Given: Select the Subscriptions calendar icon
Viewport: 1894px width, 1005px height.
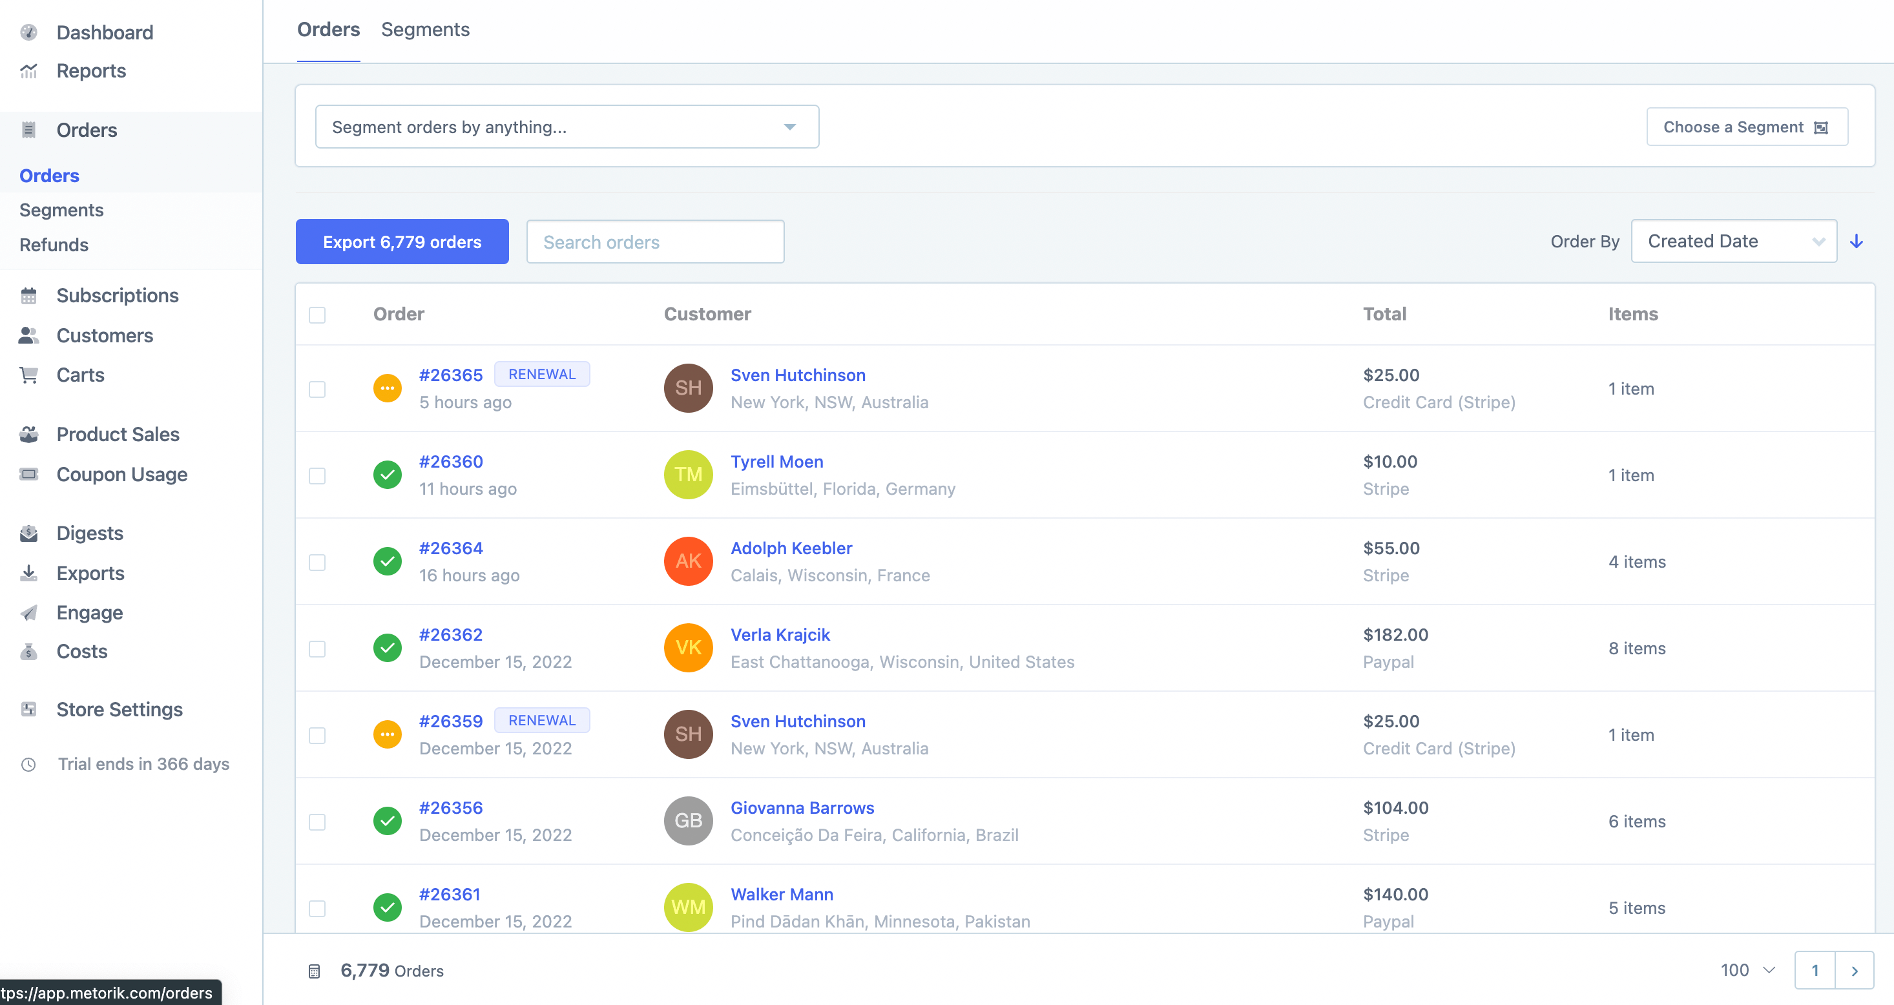Looking at the screenshot, I should (28, 295).
